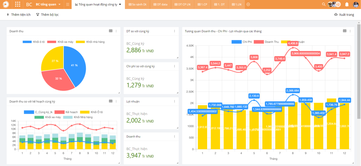
Task: Open options menu of DT so với cùng kỳ
Action: (x=174, y=31)
